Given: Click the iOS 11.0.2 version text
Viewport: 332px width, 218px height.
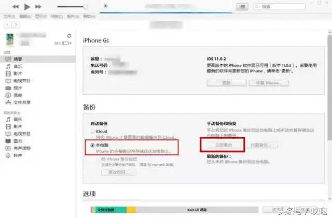Looking at the screenshot, I should [216, 59].
